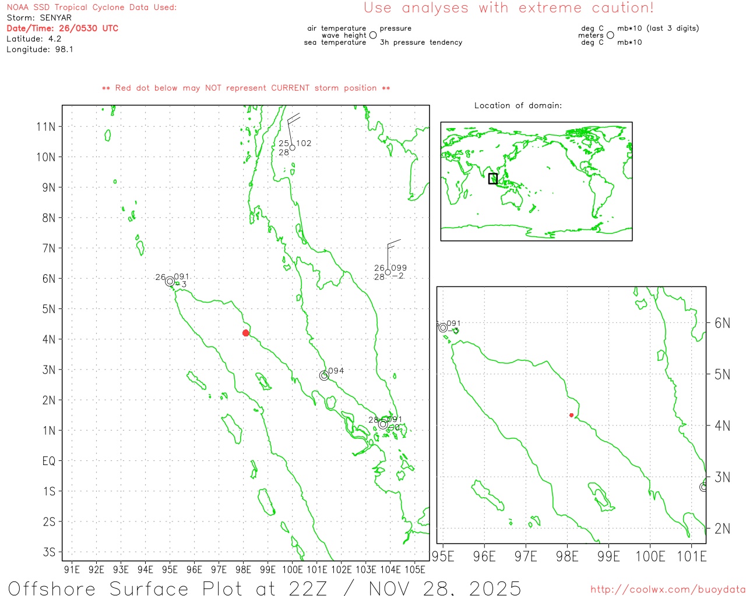Click the red-dot position disclaimer text
The height and width of the screenshot is (596, 746).
coord(246,88)
